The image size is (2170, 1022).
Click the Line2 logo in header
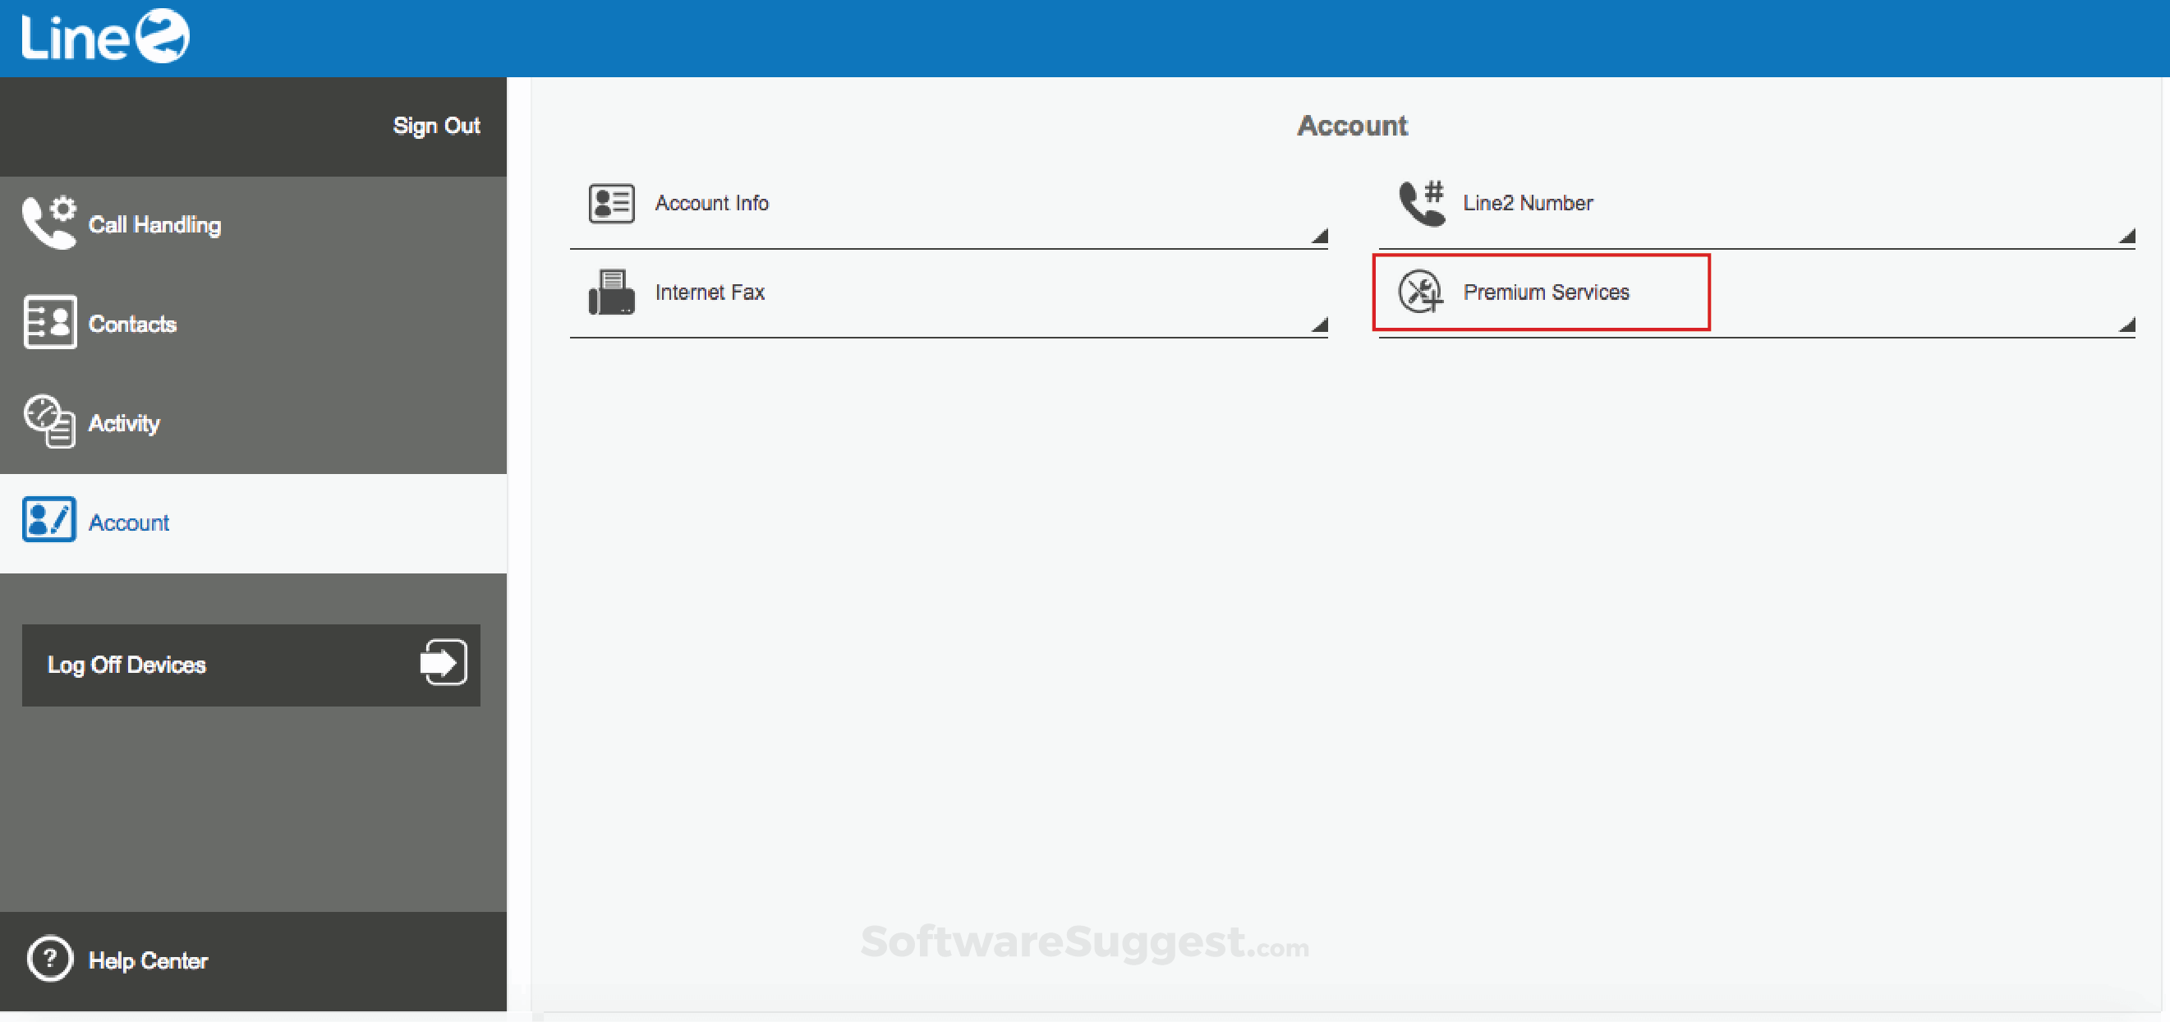tap(105, 37)
